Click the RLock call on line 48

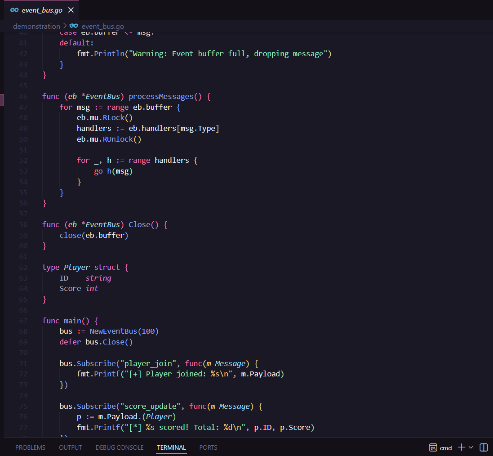coord(118,118)
